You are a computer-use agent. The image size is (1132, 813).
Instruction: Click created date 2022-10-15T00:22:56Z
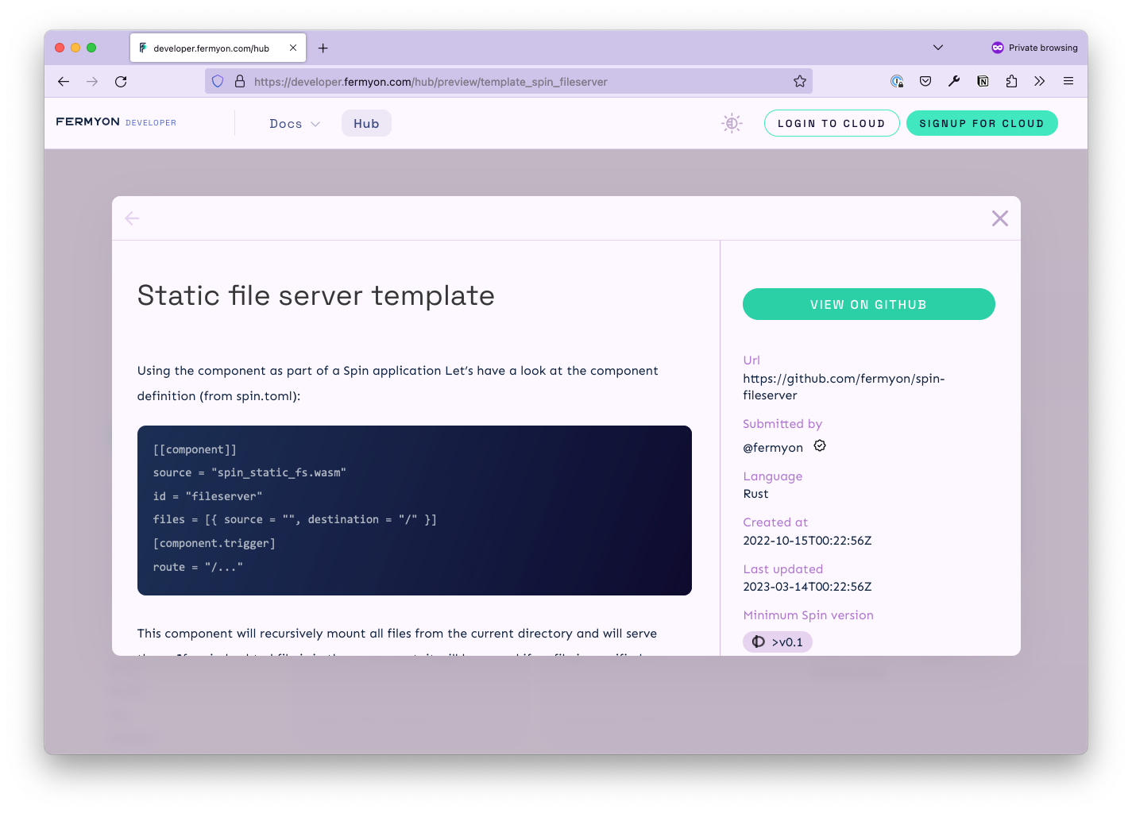point(807,541)
